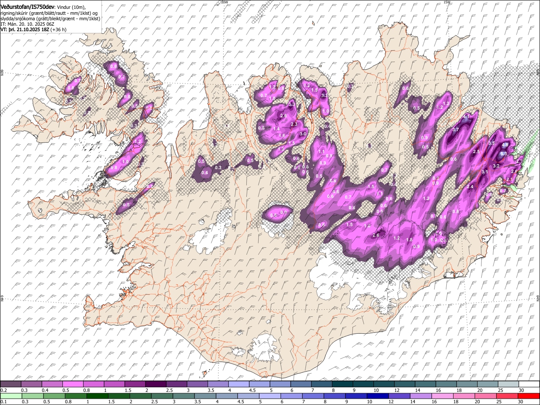Click the 3.0 snowfall value label
The image size is (540, 405).
pos(303,134)
